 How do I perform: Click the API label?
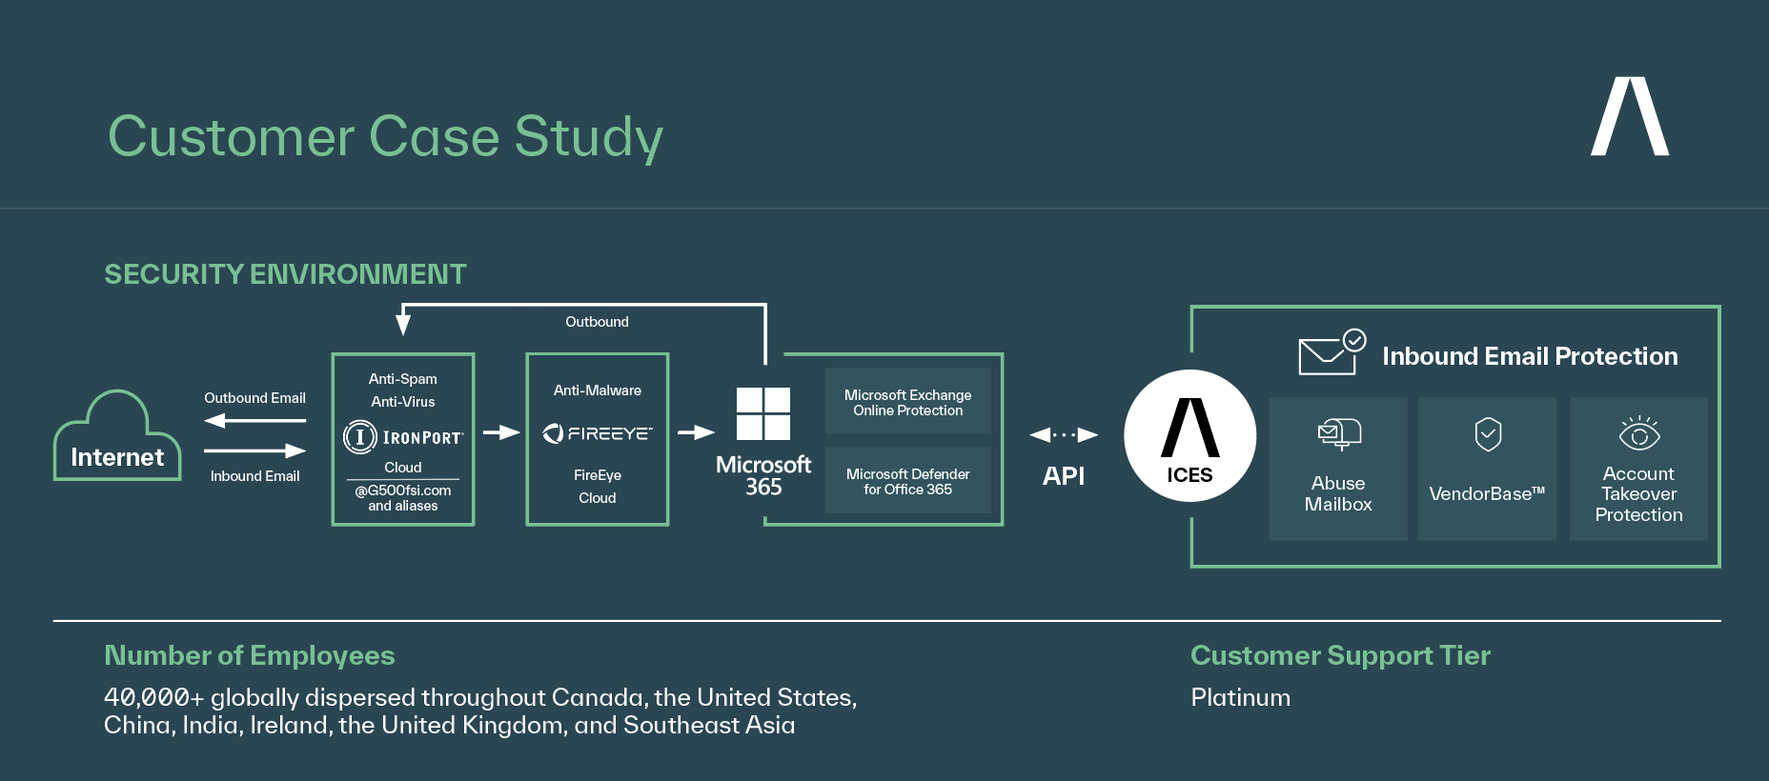point(1064,476)
